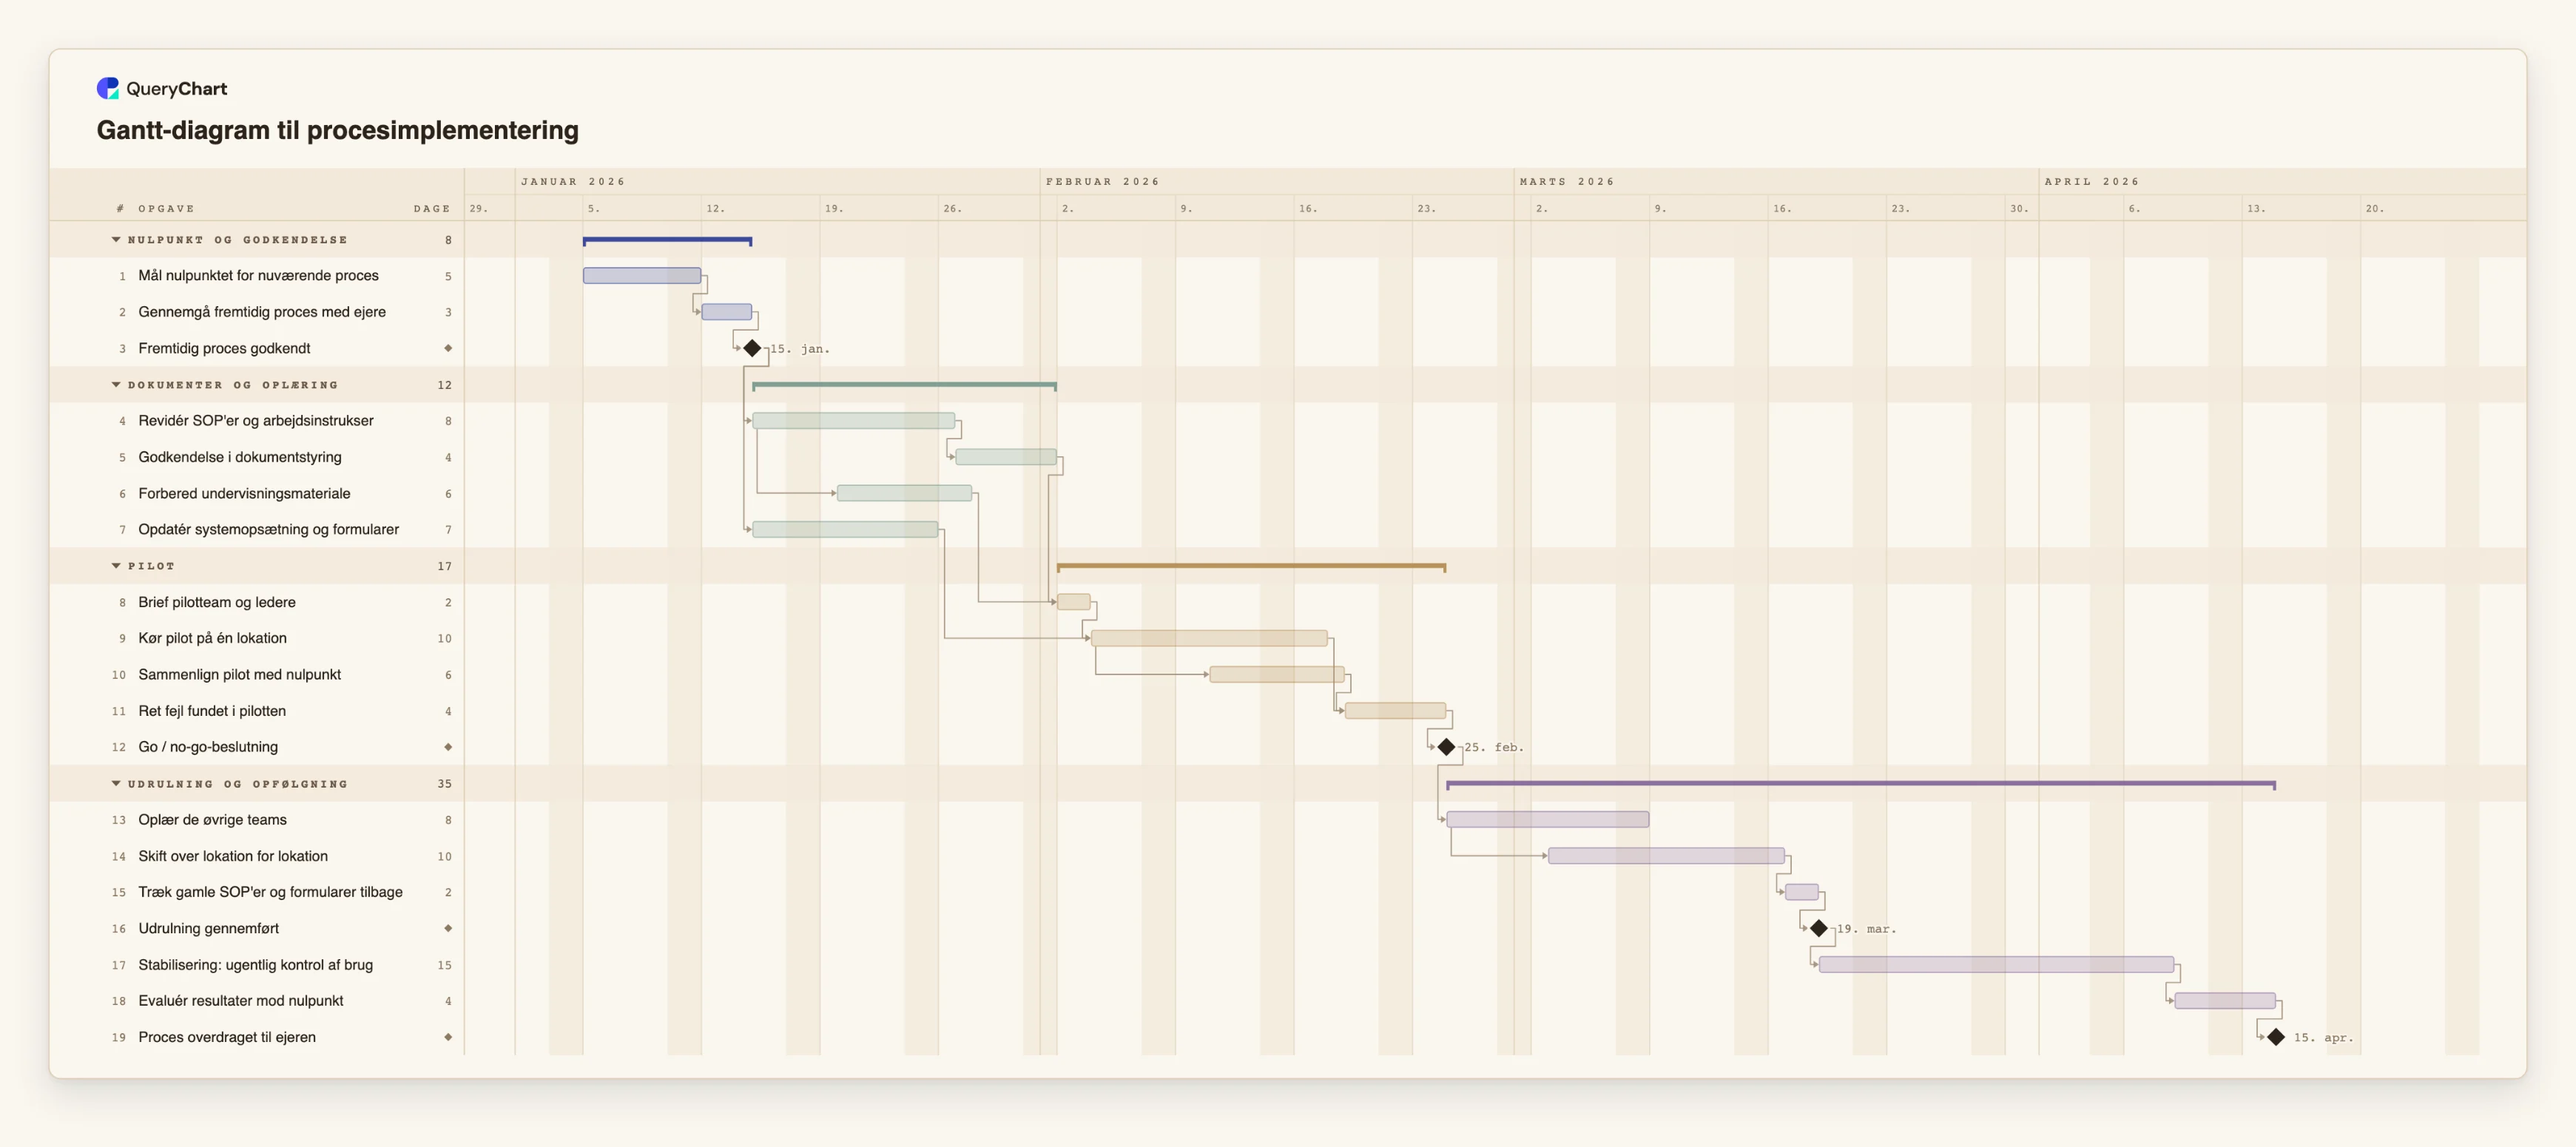Select the 15. jan. milestone diamond
The height and width of the screenshot is (1147, 2576).
[752, 348]
